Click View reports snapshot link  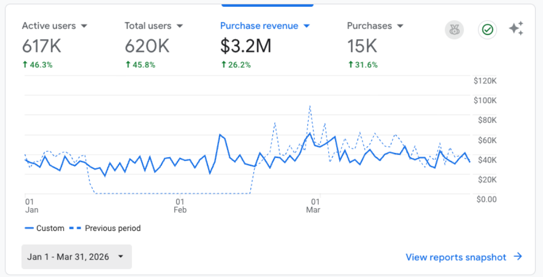click(456, 257)
